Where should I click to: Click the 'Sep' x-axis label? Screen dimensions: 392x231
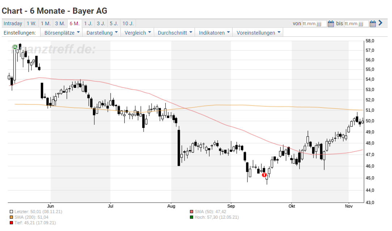click(231, 206)
